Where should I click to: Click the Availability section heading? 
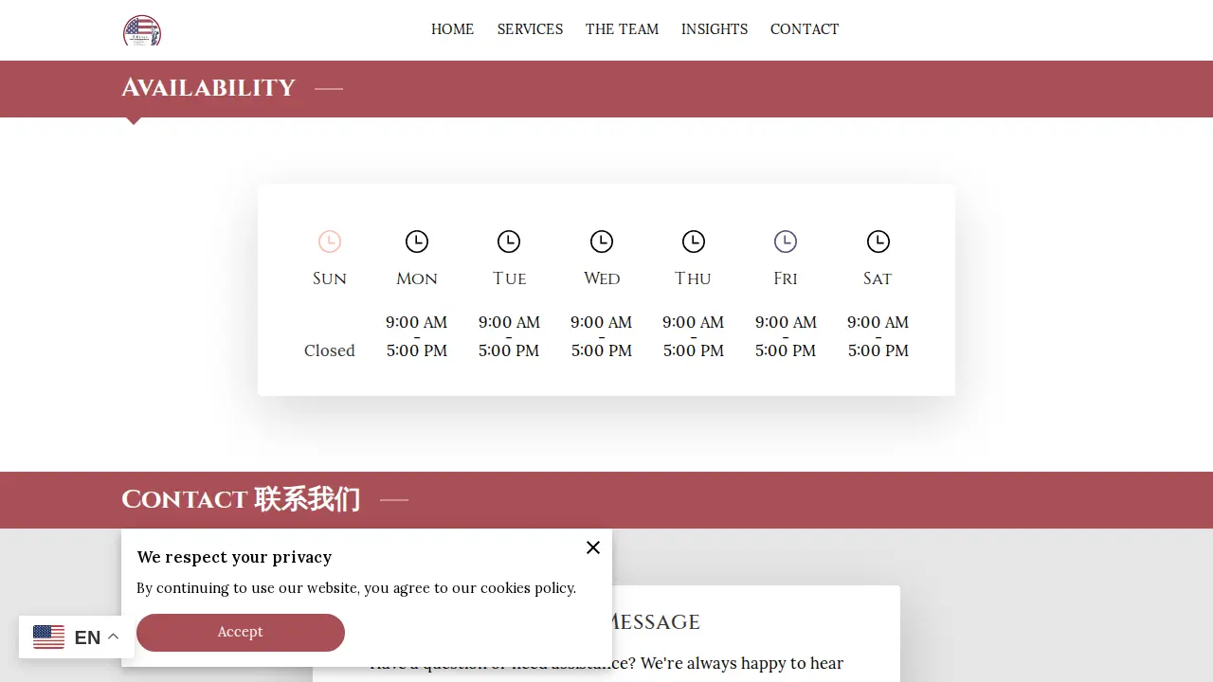[x=208, y=88]
